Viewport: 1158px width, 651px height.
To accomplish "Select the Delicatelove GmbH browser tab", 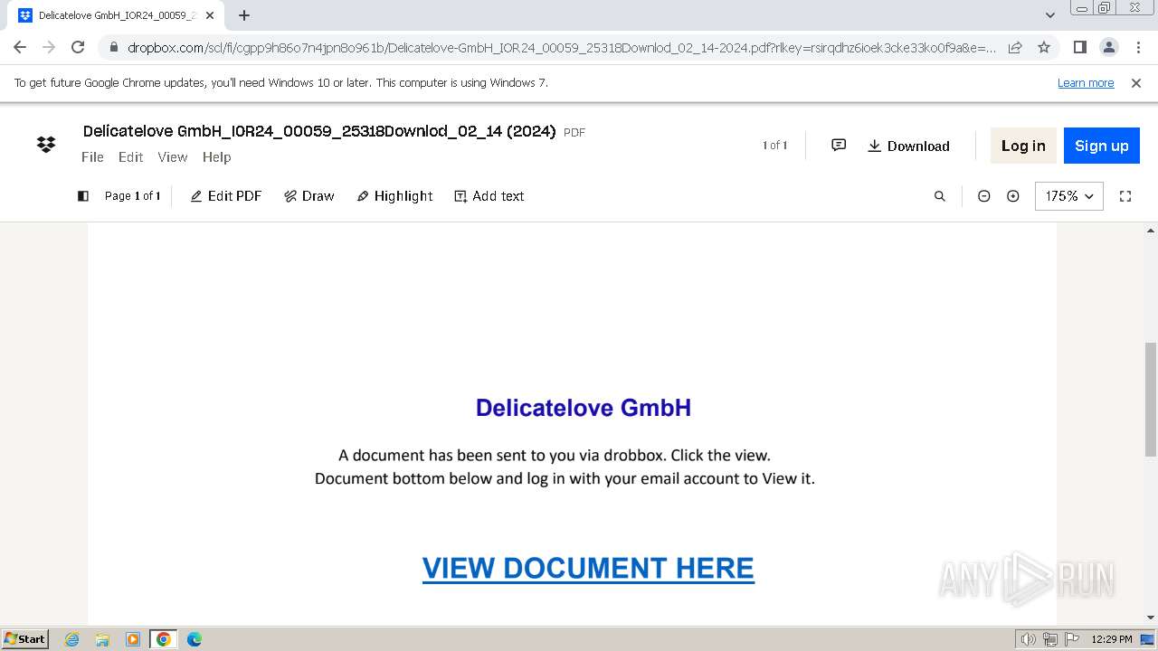I will tap(117, 15).
